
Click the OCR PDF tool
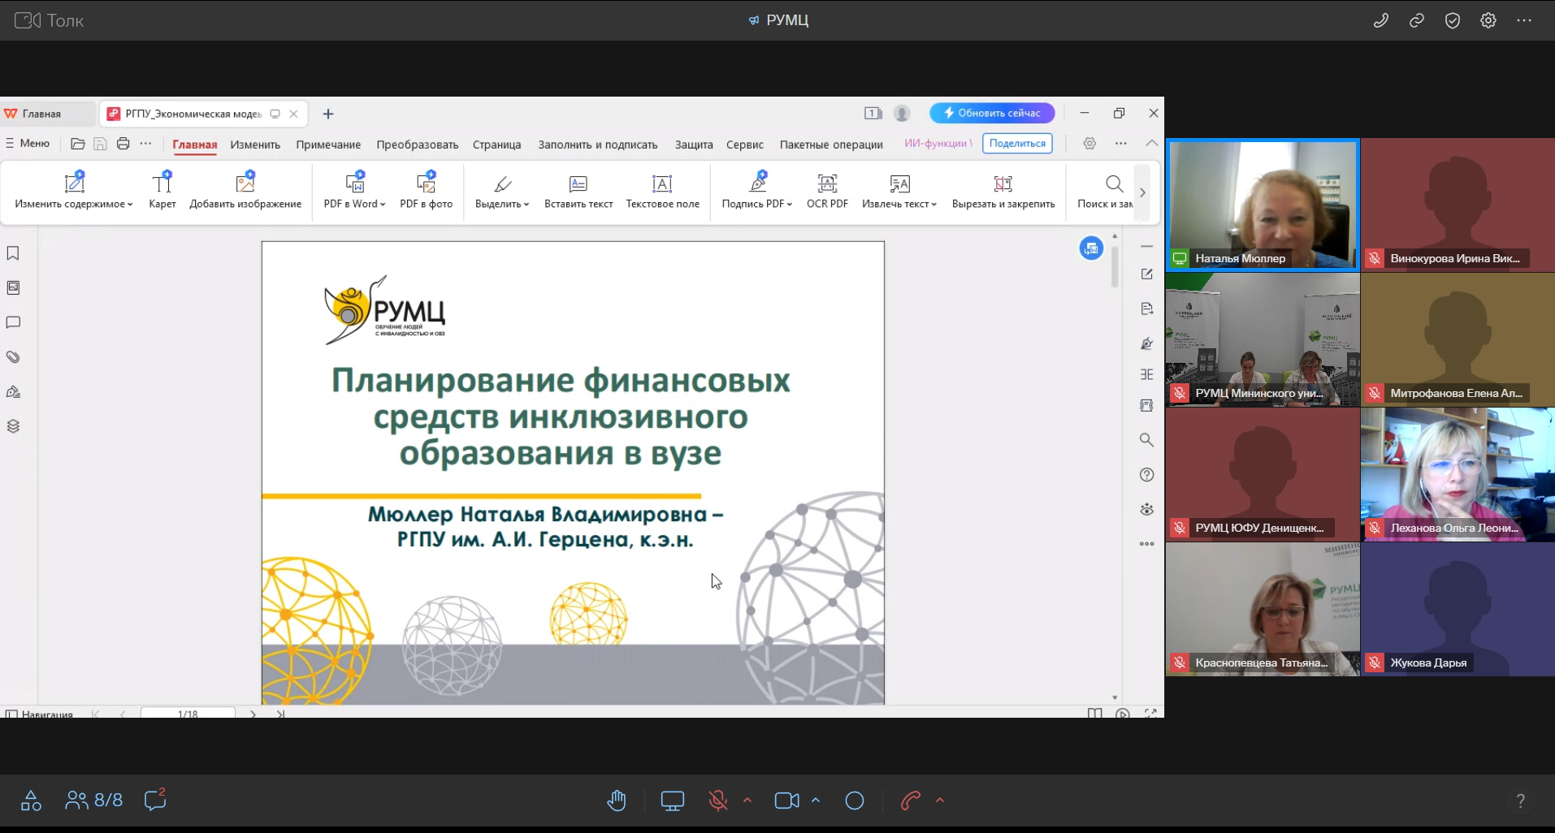pos(827,192)
